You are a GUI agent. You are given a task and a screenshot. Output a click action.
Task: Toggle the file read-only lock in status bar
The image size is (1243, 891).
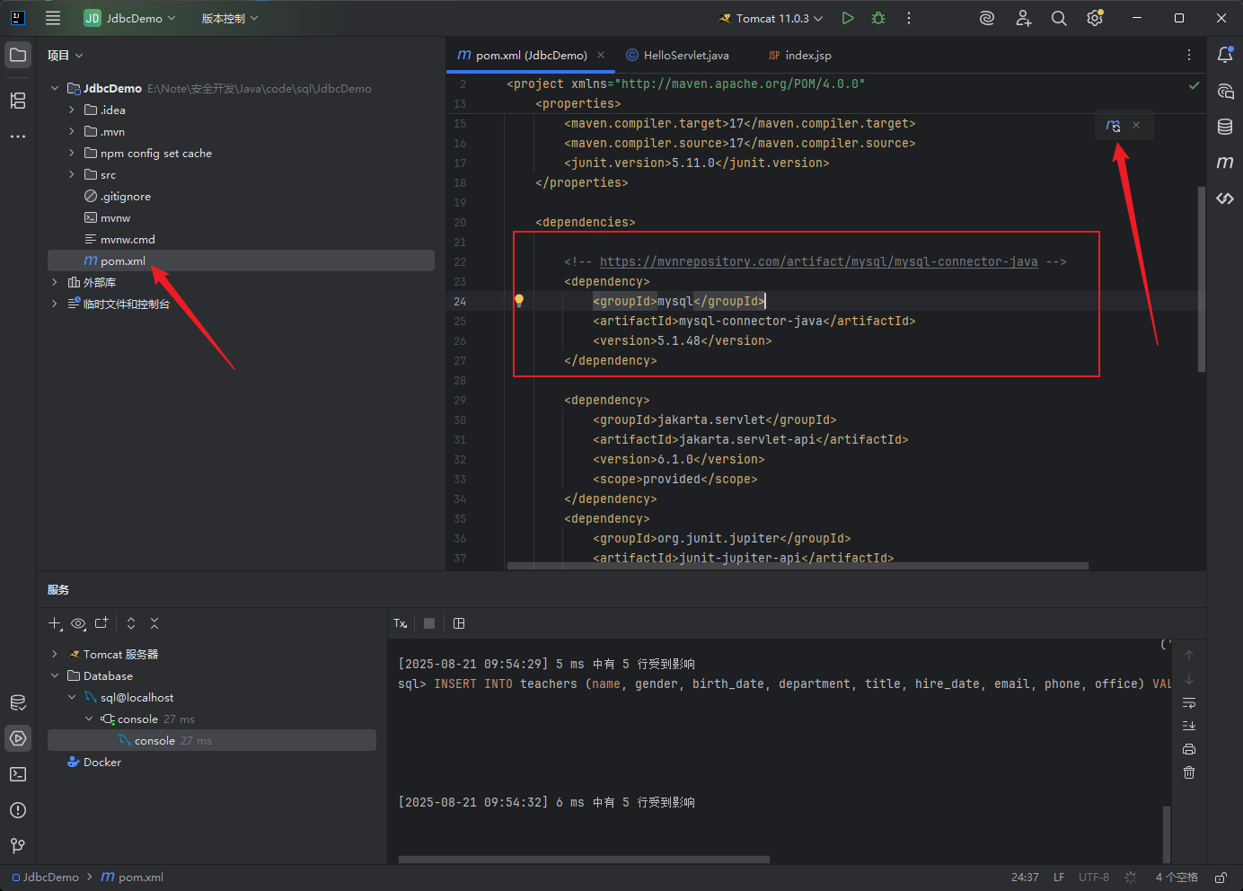[1221, 878]
